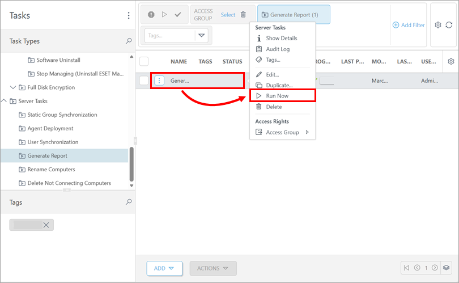
Task: Click the Task Types search icon
Action: tap(129, 41)
